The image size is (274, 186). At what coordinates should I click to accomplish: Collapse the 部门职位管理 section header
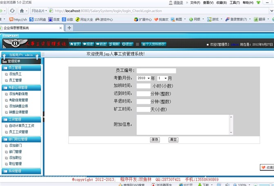coord(21,139)
